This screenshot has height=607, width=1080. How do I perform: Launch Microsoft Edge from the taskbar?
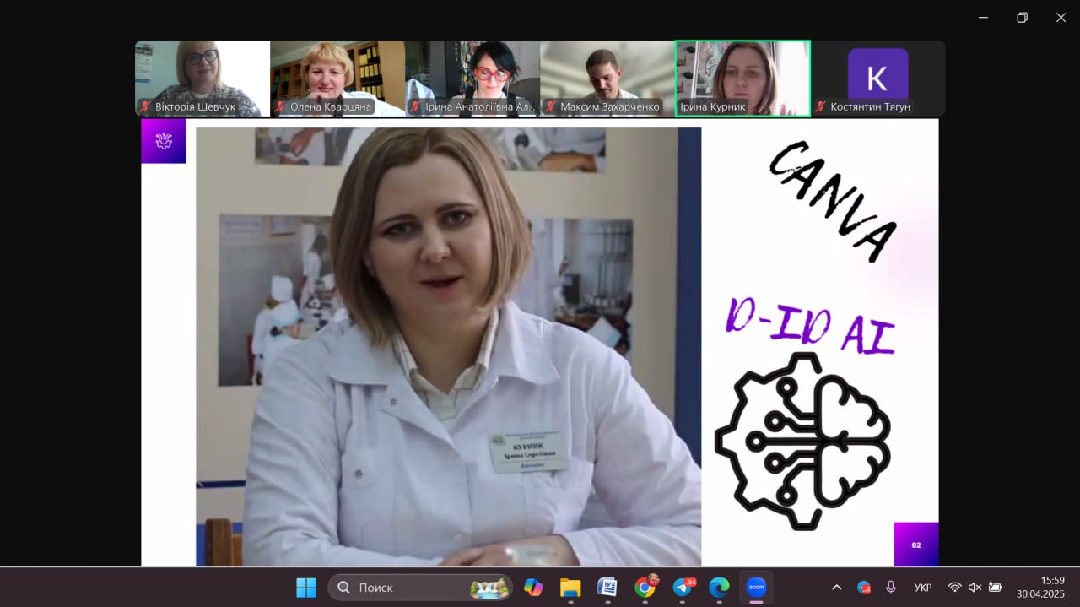719,588
